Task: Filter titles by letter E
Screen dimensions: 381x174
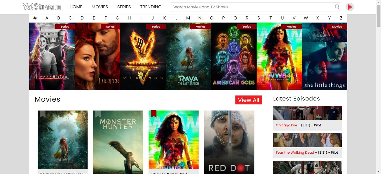Action: pos(94,18)
